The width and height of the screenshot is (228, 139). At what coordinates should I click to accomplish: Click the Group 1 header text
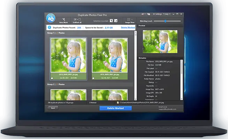[56, 33]
